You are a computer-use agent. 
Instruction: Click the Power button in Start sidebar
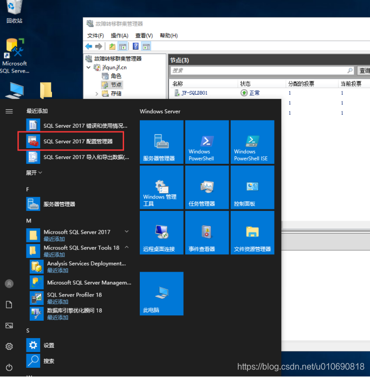(9, 367)
